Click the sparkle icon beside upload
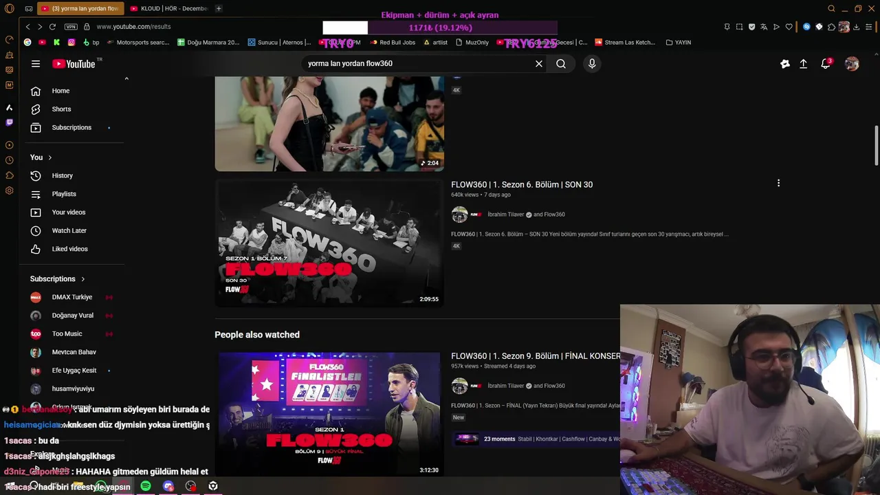This screenshot has width=880, height=495. (785, 64)
